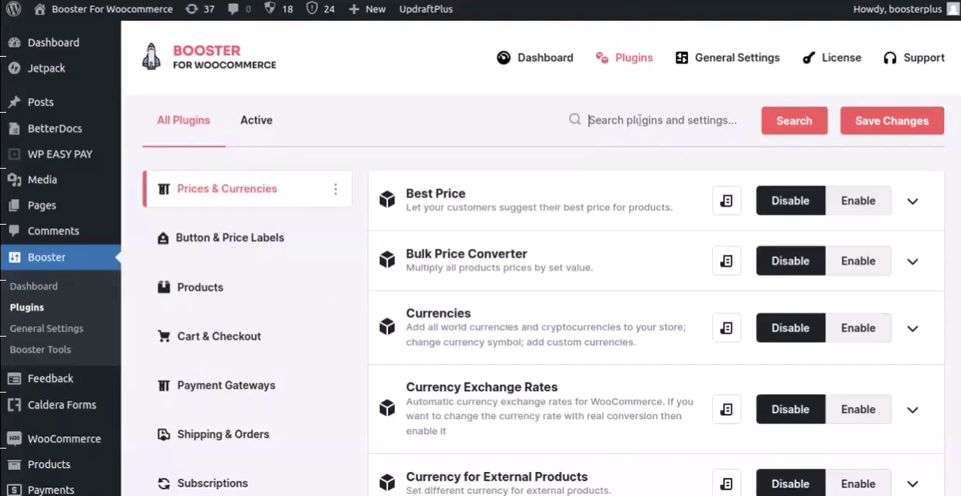Expand the Currency Exchange Rates chevron
The height and width of the screenshot is (496, 961).
(913, 410)
